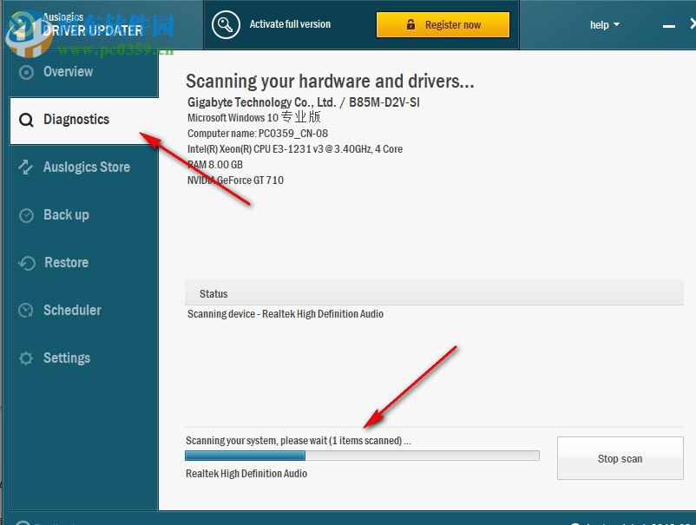Image resolution: width=696 pixels, height=525 pixels.
Task: Expand help options via its chevron arrow
Action: coord(617,26)
